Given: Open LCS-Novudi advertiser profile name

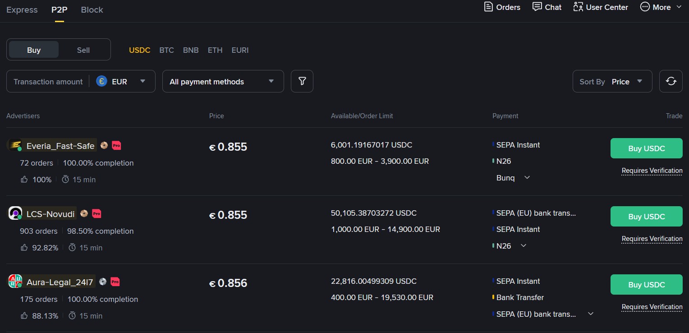Looking at the screenshot, I should point(51,214).
